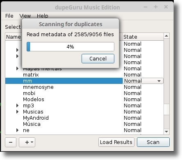This screenshot has width=182, height=160.
Task: Expand the ne folder
Action: [x=17, y=130]
